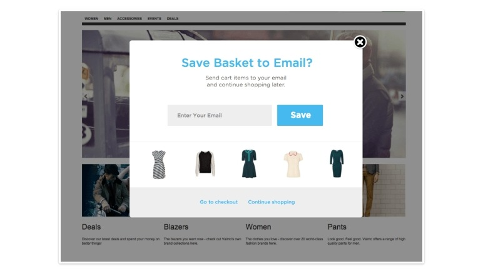Open the MEN menu item
483x271 pixels.
108,19
